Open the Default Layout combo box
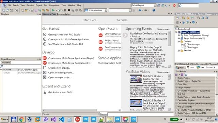The width and height of the screenshot is (218, 123). coord(155,5)
